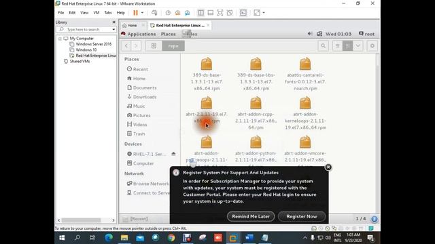The width and height of the screenshot is (435, 244).
Task: Click the volume icon in GNOME top bar
Action: tap(310, 34)
